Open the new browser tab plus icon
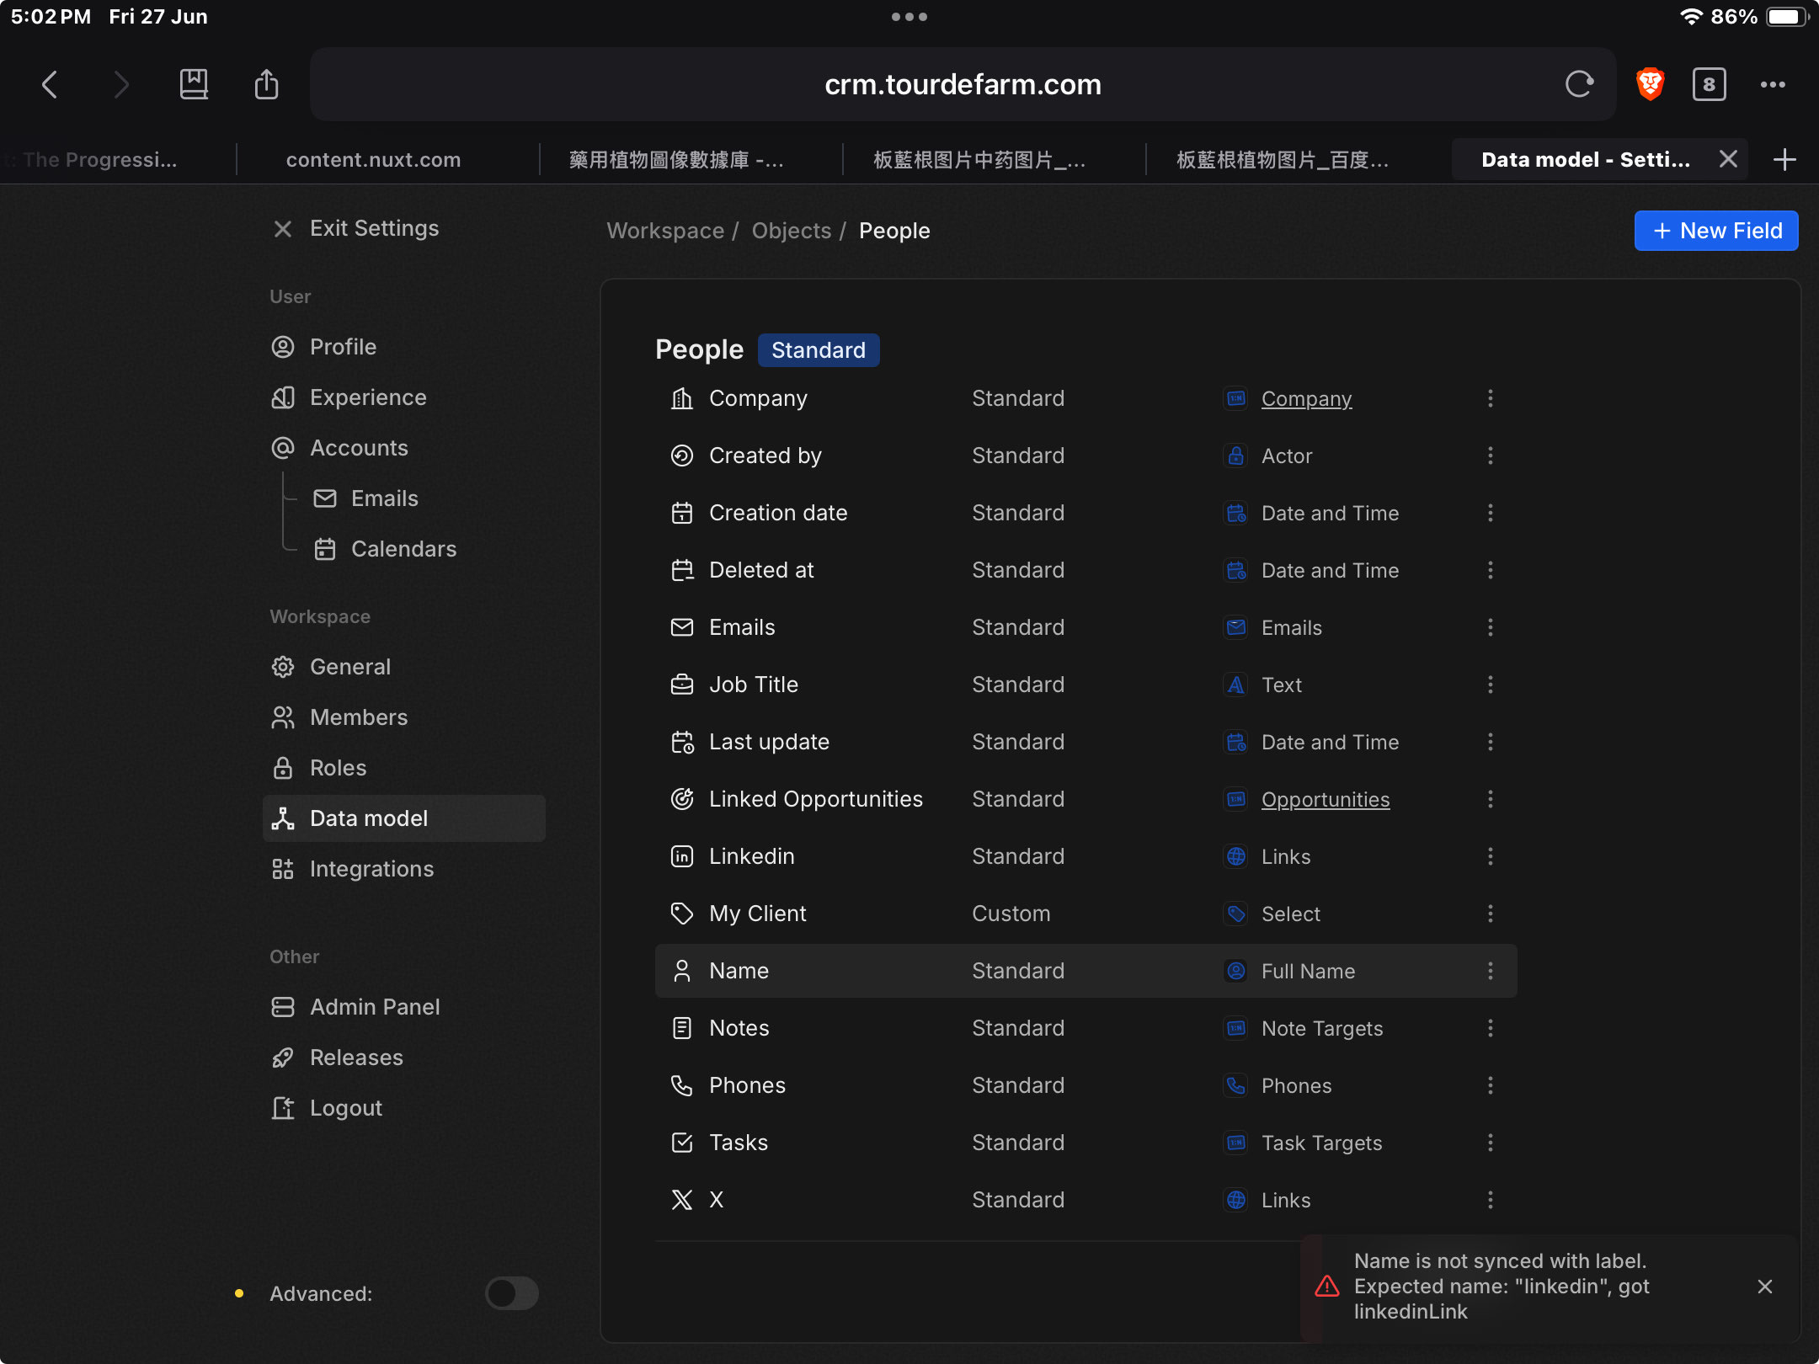The image size is (1819, 1364). pyautogui.click(x=1784, y=160)
